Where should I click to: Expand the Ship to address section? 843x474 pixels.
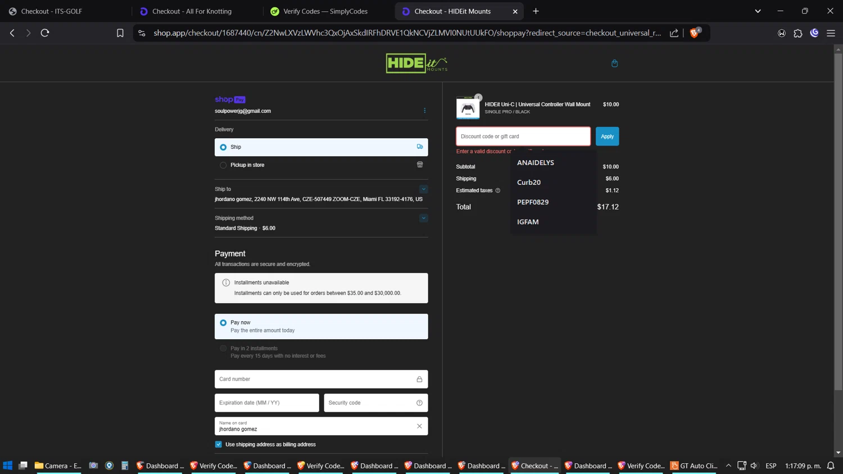pyautogui.click(x=423, y=189)
